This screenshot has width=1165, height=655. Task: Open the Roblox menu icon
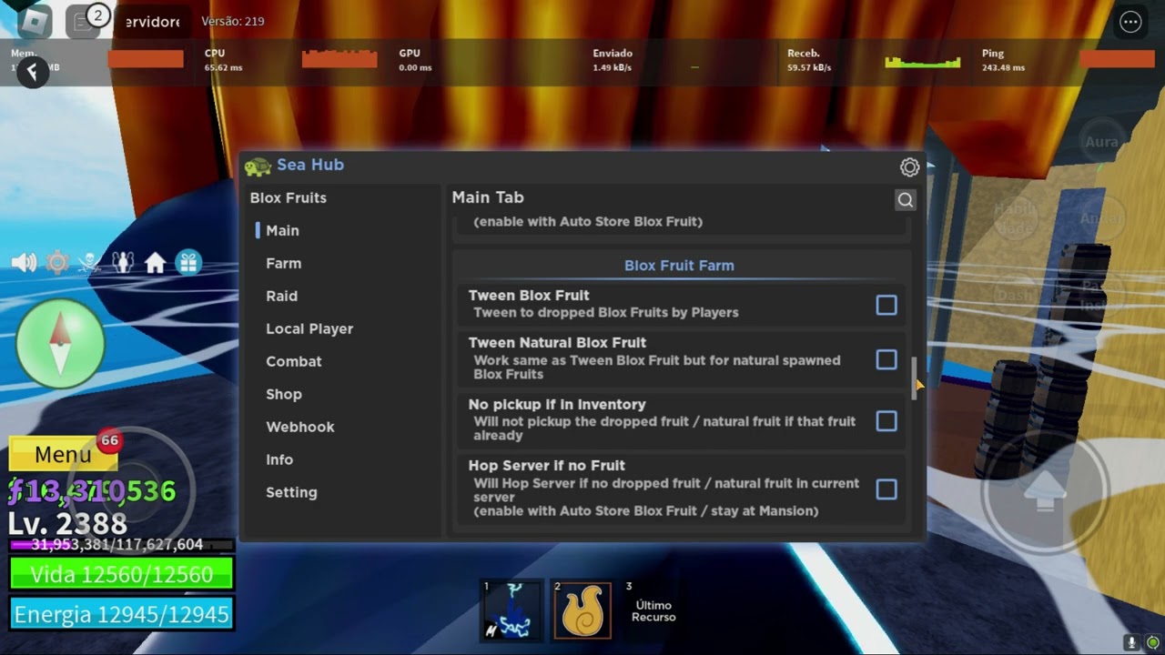click(35, 20)
